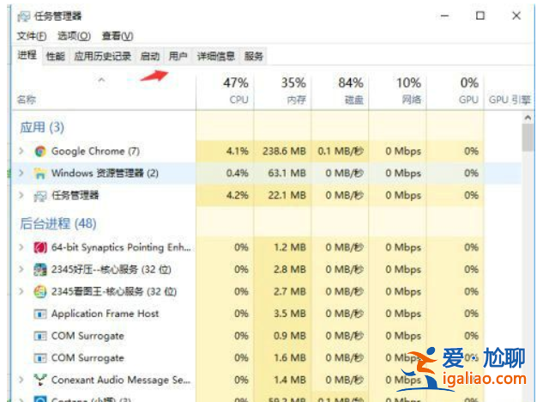Viewport: 537px width, 402px height.
Task: Click the 应用 (3) group heading
Action: coord(42,127)
